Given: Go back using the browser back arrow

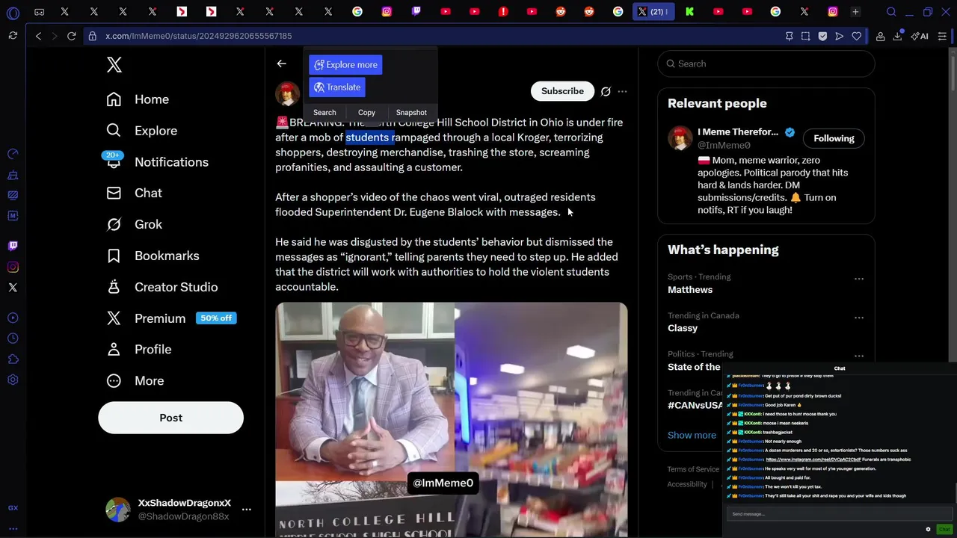Looking at the screenshot, I should click(38, 36).
